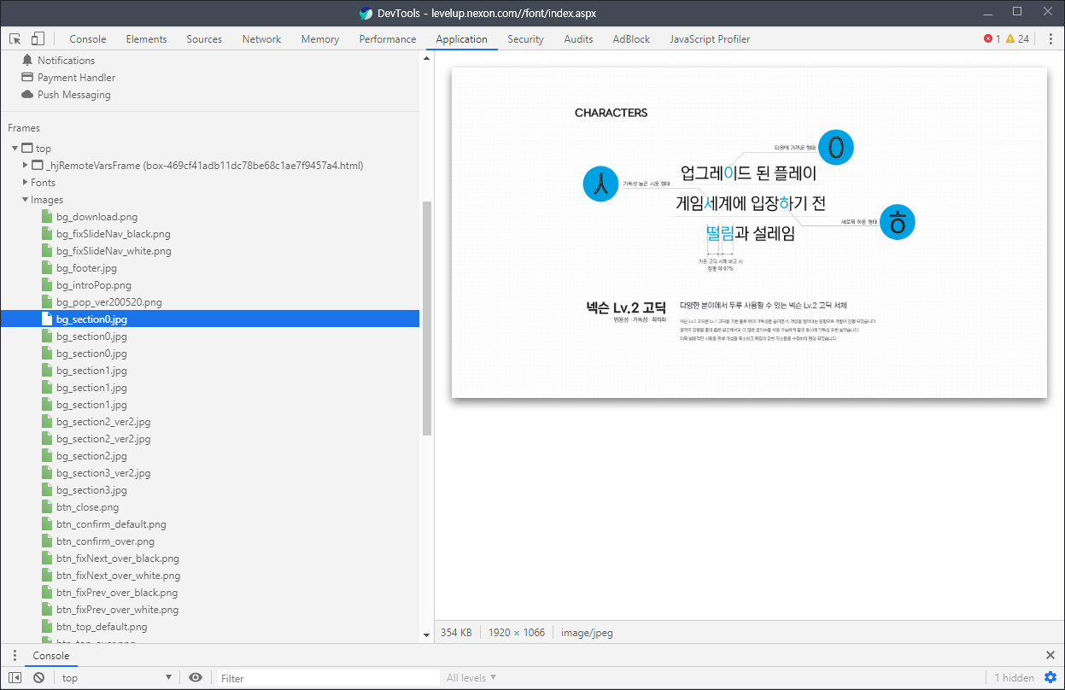Select btn_fixPrev_over_white.png in Images

pyautogui.click(x=118, y=610)
